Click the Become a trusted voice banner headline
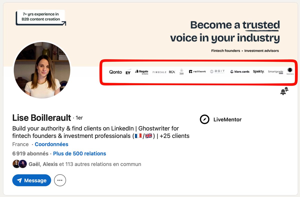300x197 pixels. 225,31
